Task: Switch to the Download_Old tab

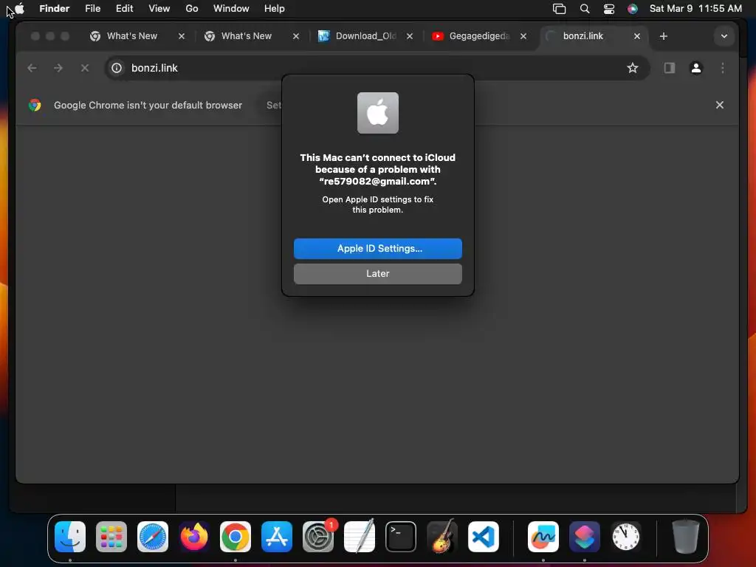Action: tap(365, 36)
